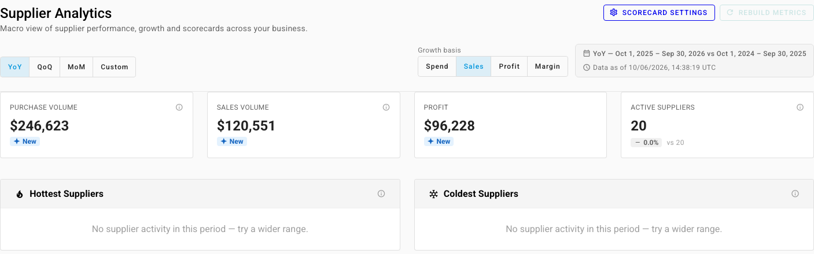Viewport: 814px width, 254px height.
Task: Click the flame icon beside Hottest Suppliers
Action: [x=20, y=195]
